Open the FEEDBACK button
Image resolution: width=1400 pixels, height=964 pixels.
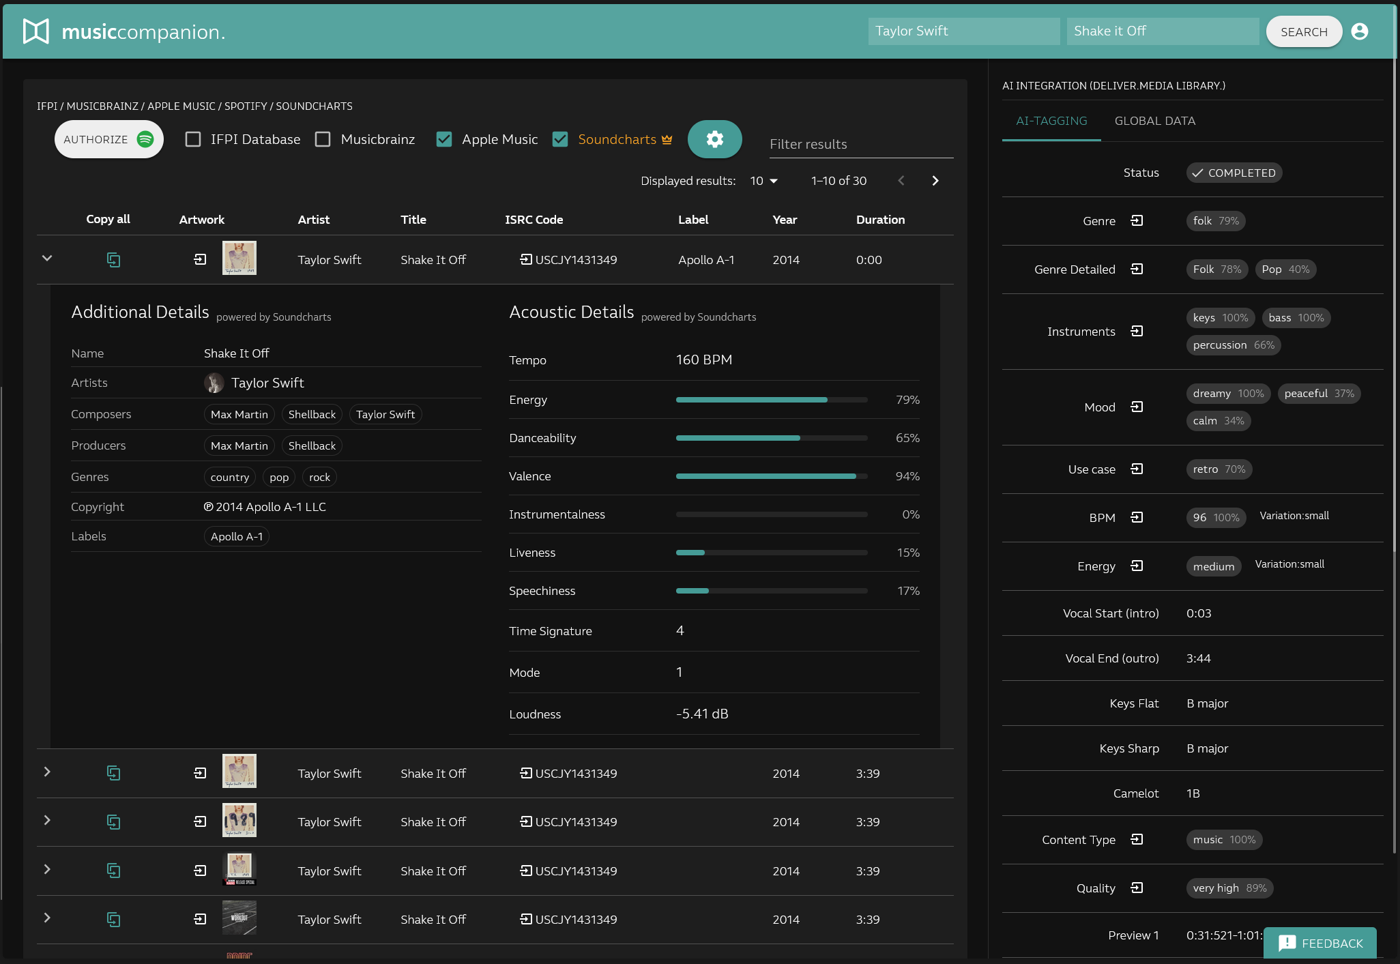pyautogui.click(x=1319, y=943)
